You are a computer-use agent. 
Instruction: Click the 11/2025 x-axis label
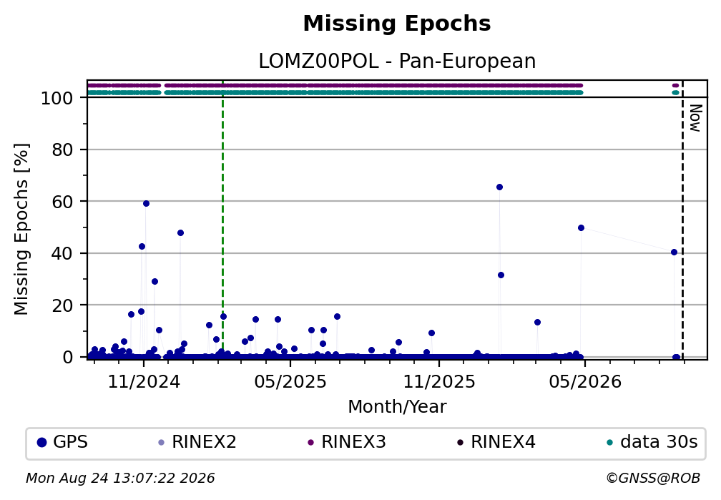tap(439, 382)
